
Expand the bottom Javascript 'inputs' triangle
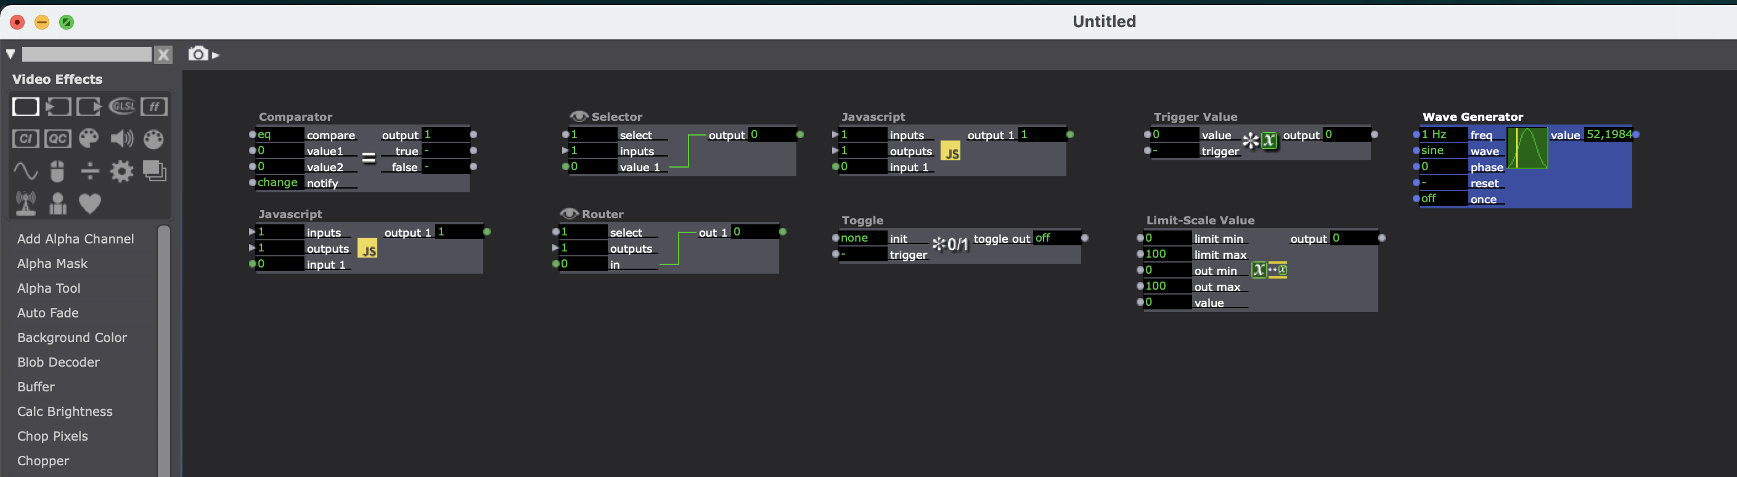tap(252, 231)
